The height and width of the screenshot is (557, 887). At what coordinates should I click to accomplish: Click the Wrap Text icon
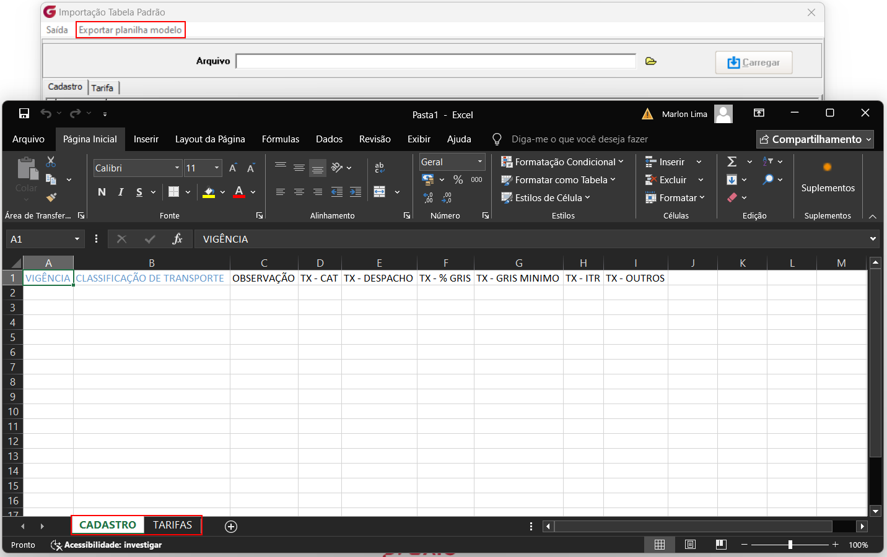tap(380, 168)
